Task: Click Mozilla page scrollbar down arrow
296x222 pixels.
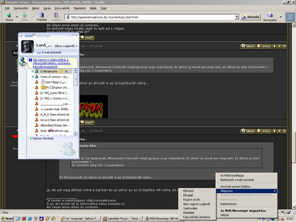Action: [x=294, y=207]
